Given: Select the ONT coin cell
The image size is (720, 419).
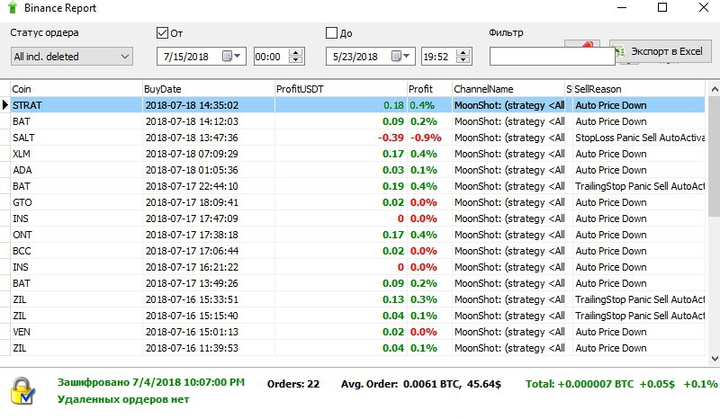Looking at the screenshot, I should (x=76, y=235).
